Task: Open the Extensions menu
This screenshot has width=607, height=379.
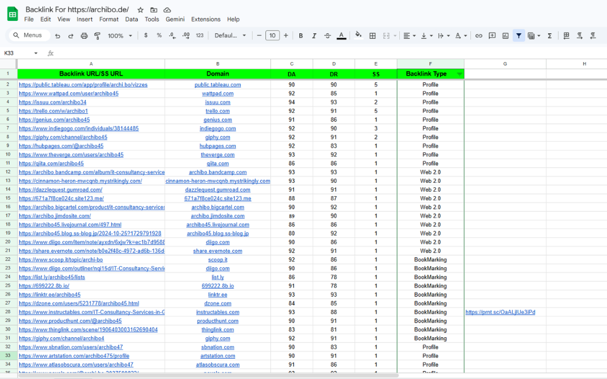Action: point(206,19)
